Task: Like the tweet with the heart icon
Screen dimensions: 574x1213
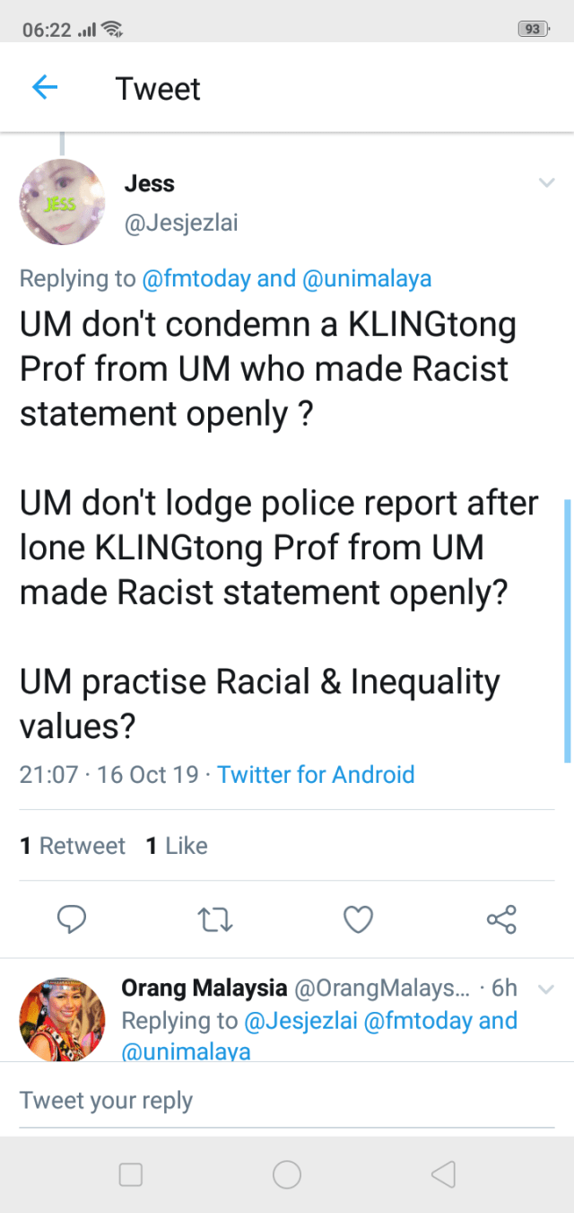Action: point(358,919)
